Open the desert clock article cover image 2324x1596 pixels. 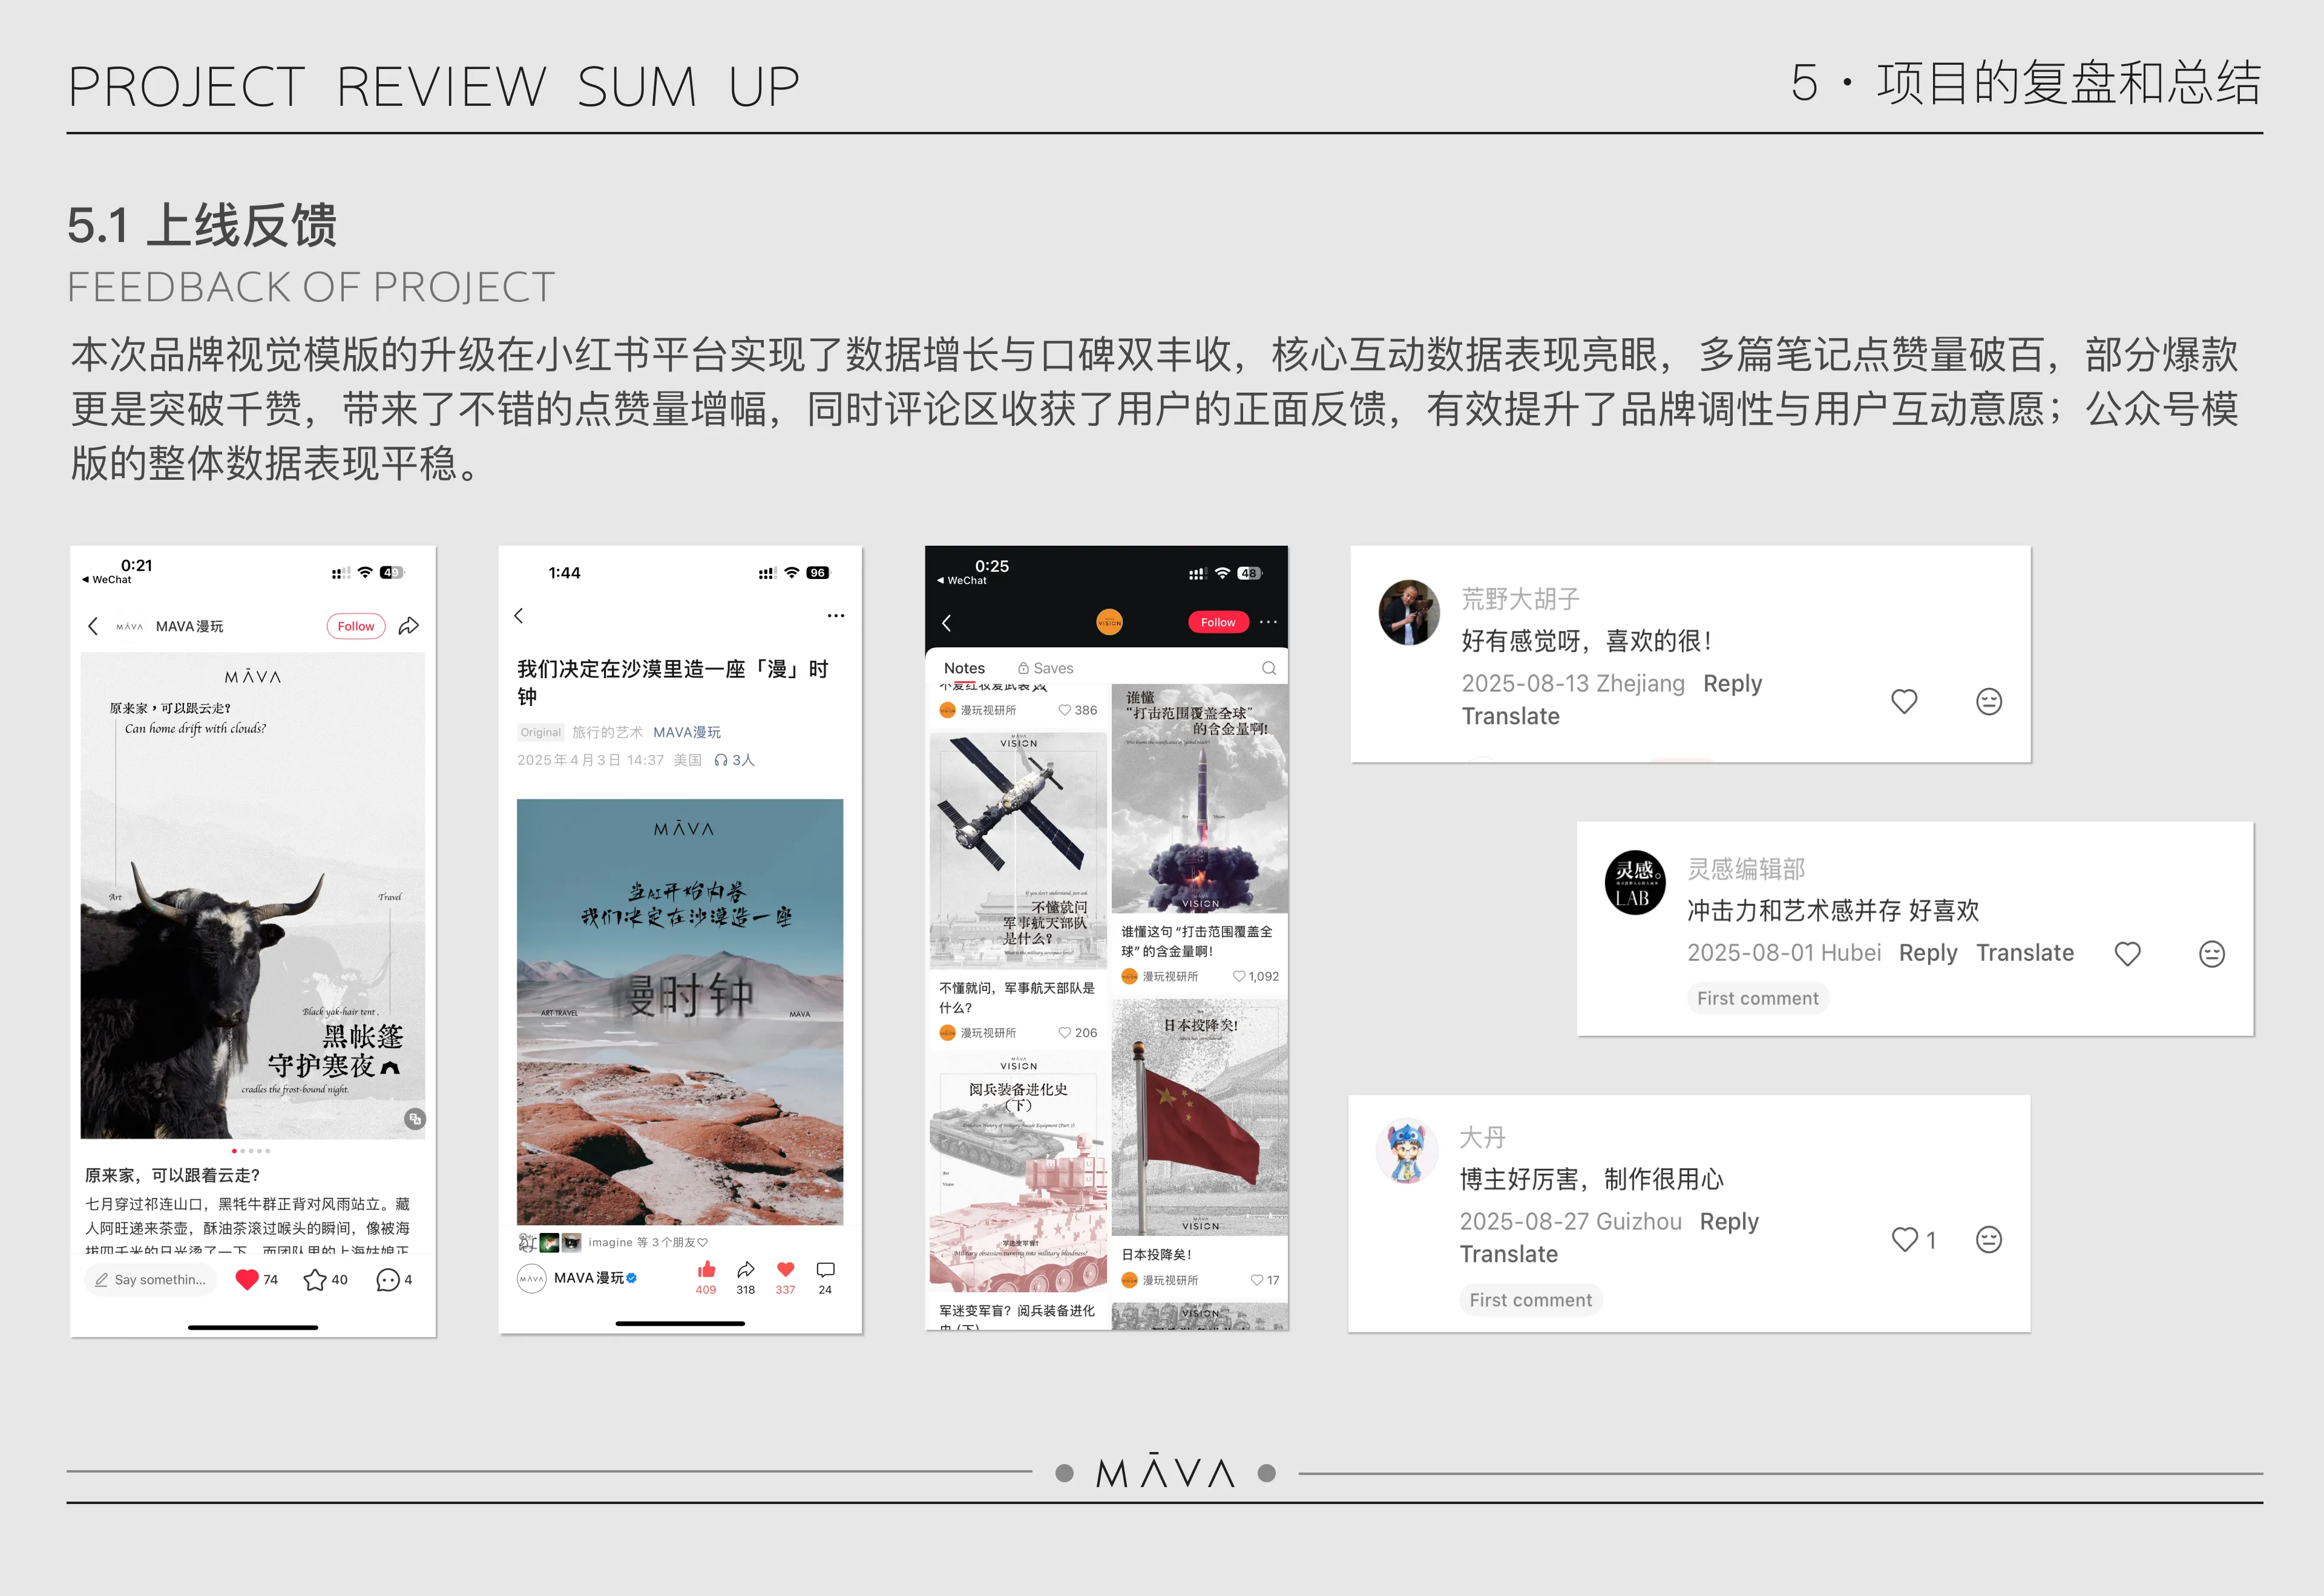680,1011
